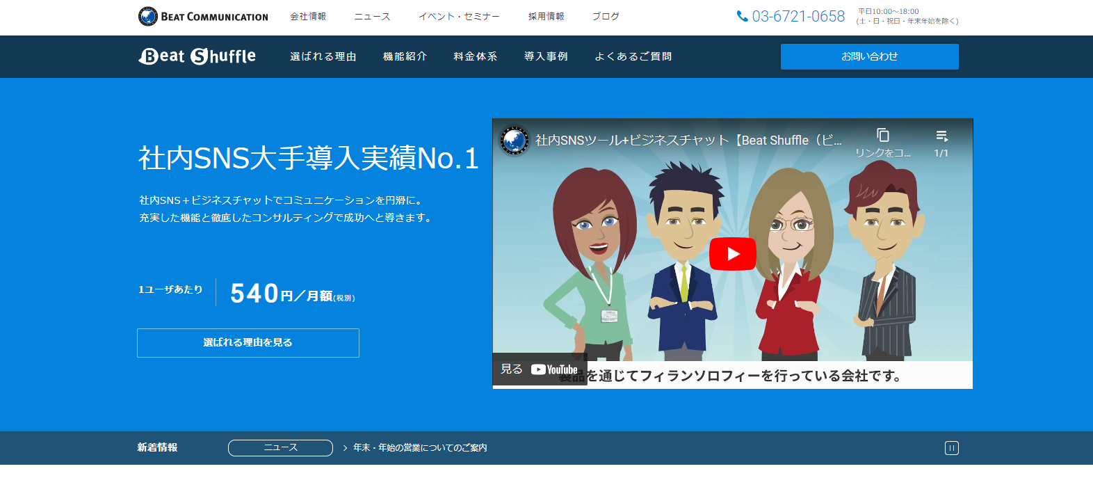Go to 選ばれる理由 navigation item
The image size is (1093, 503).
click(323, 56)
